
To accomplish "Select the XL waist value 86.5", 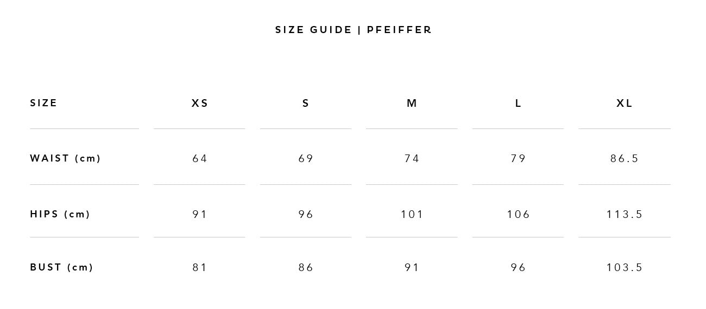I will 625,158.
